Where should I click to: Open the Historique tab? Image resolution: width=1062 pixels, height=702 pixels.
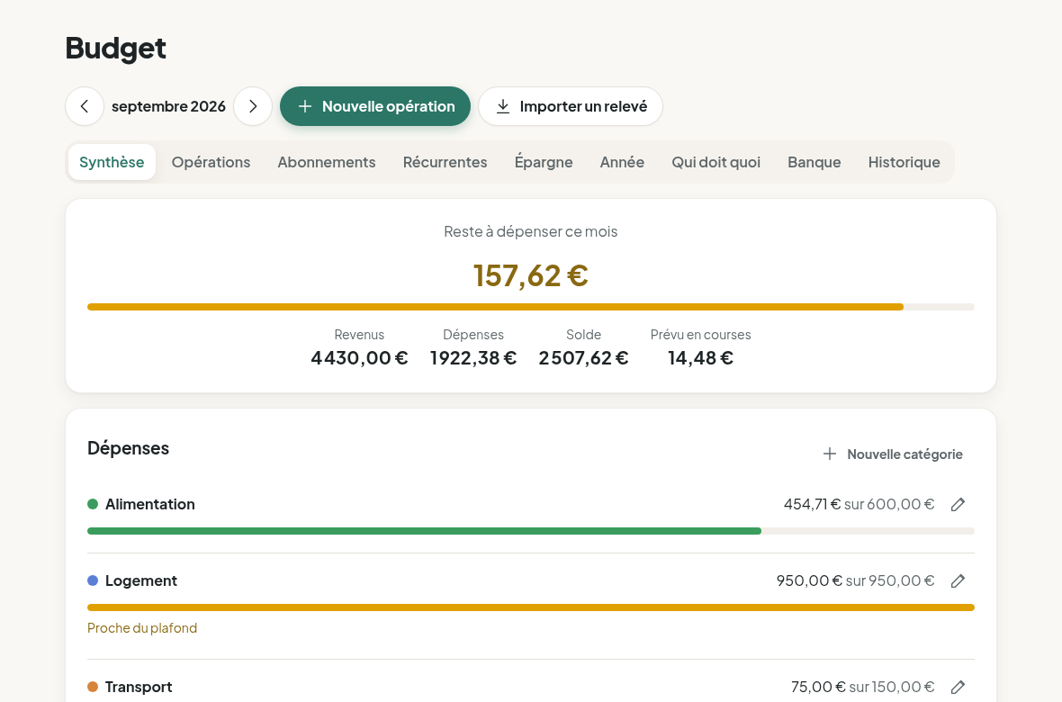pos(904,162)
